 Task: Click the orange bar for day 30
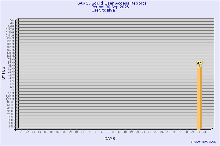[x=199, y=97]
